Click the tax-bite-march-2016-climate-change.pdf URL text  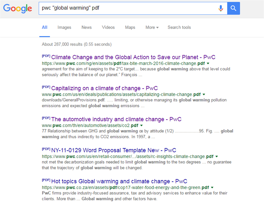point(123,64)
